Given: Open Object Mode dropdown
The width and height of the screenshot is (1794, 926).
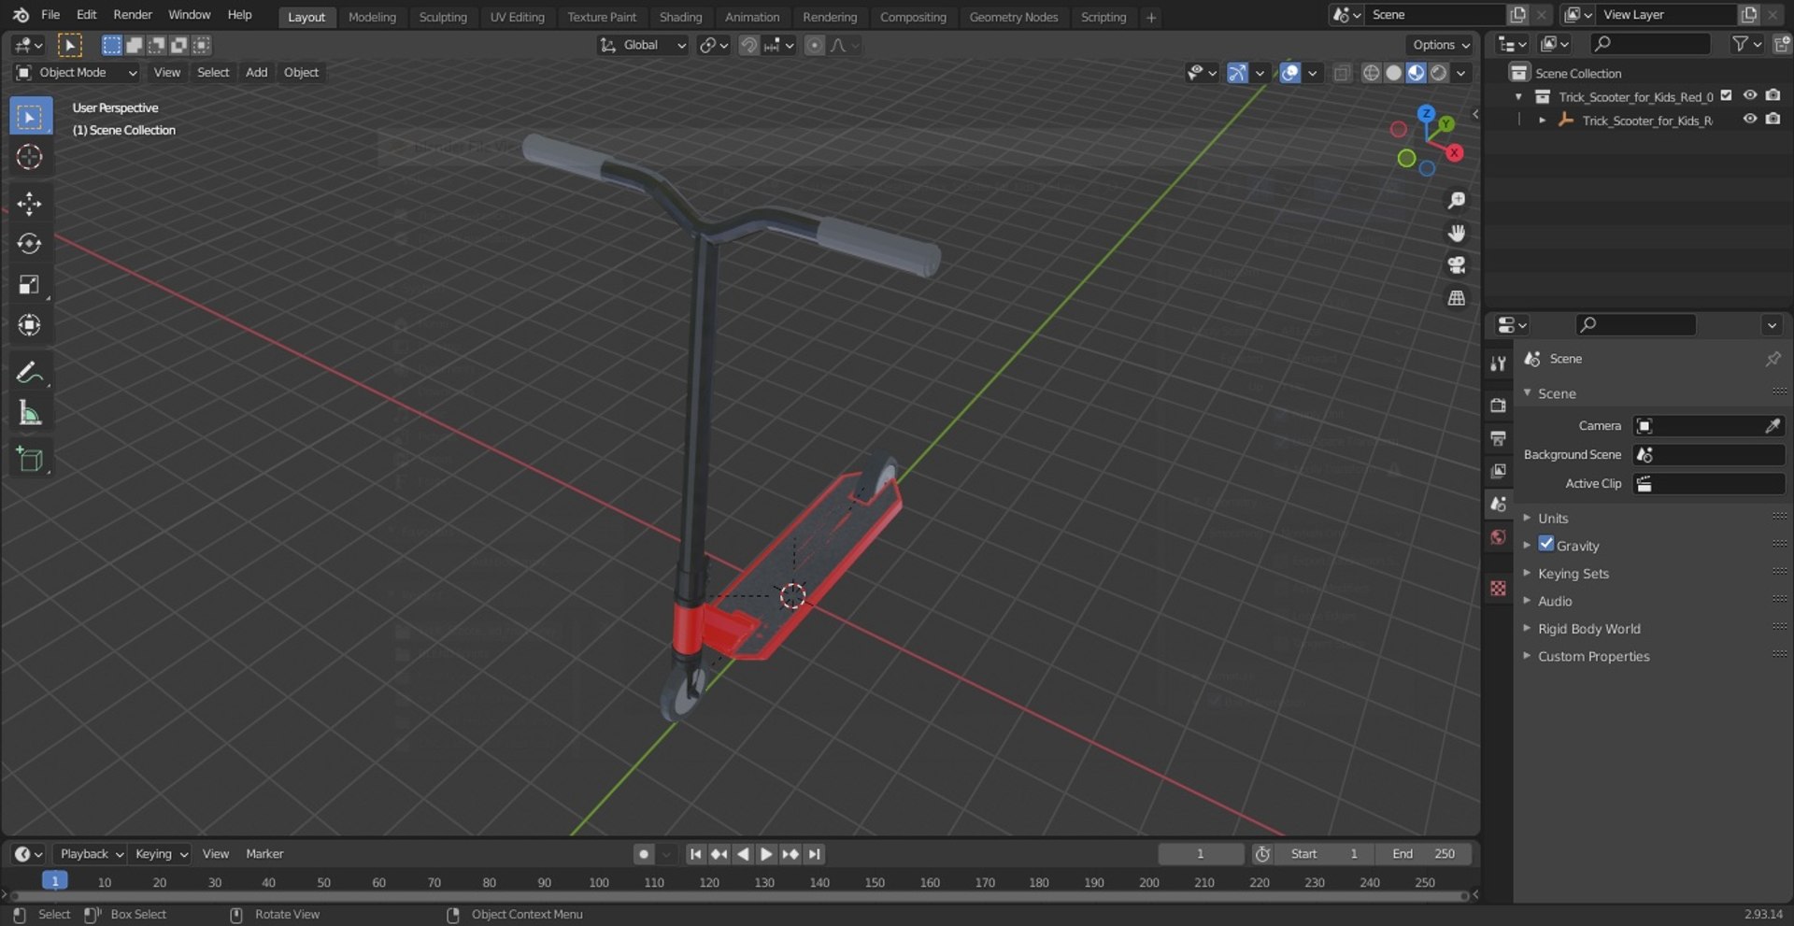Looking at the screenshot, I should coord(76,73).
